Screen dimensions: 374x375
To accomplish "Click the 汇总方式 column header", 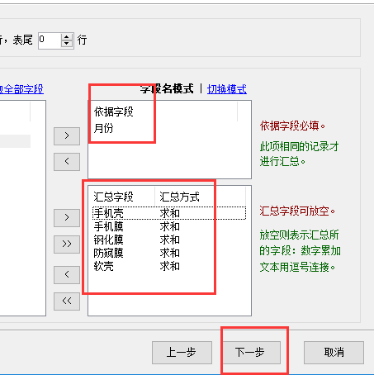I will coord(200,197).
